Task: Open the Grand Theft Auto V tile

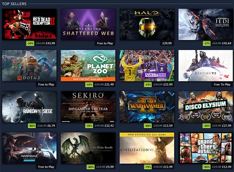Action: pyautogui.click(x=206, y=148)
